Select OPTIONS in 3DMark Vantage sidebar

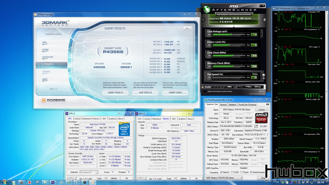coord(45,50)
